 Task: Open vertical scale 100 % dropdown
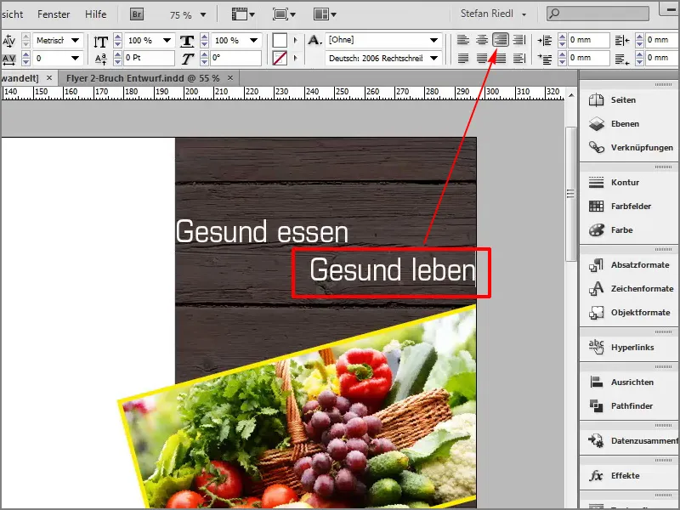pyautogui.click(x=167, y=40)
